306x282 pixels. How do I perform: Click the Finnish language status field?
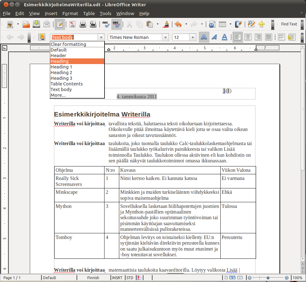coord(93,278)
